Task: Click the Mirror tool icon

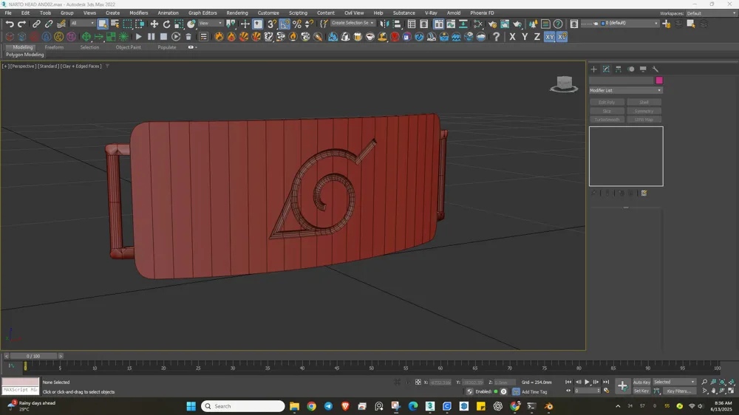Action: (x=384, y=24)
